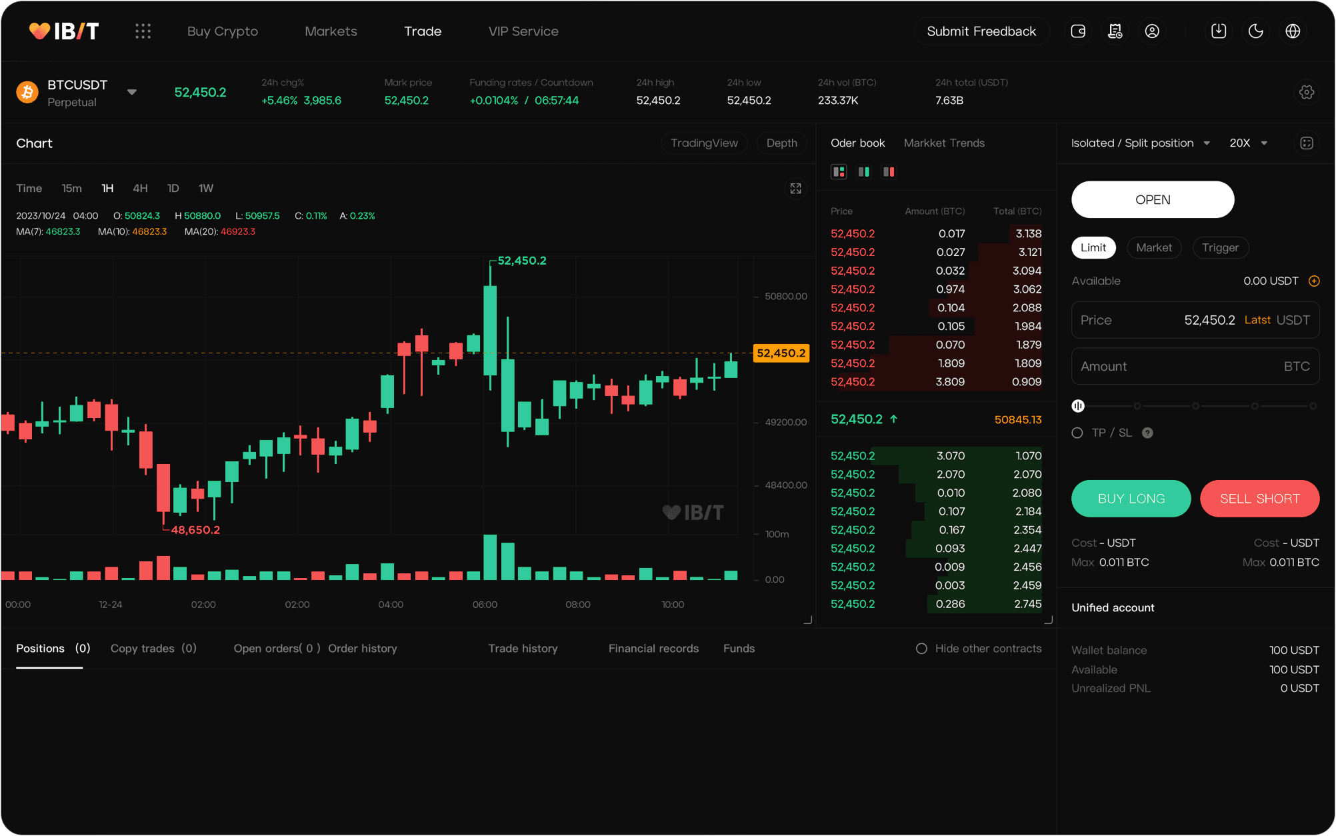Open trading settings via the gear icon
Image resolution: width=1336 pixels, height=836 pixels.
[x=1307, y=92]
